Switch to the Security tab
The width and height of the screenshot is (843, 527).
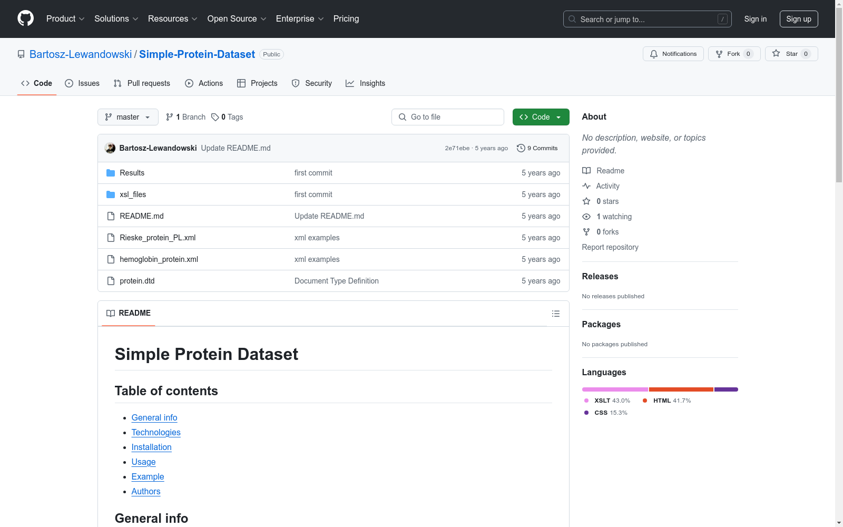tap(312, 83)
